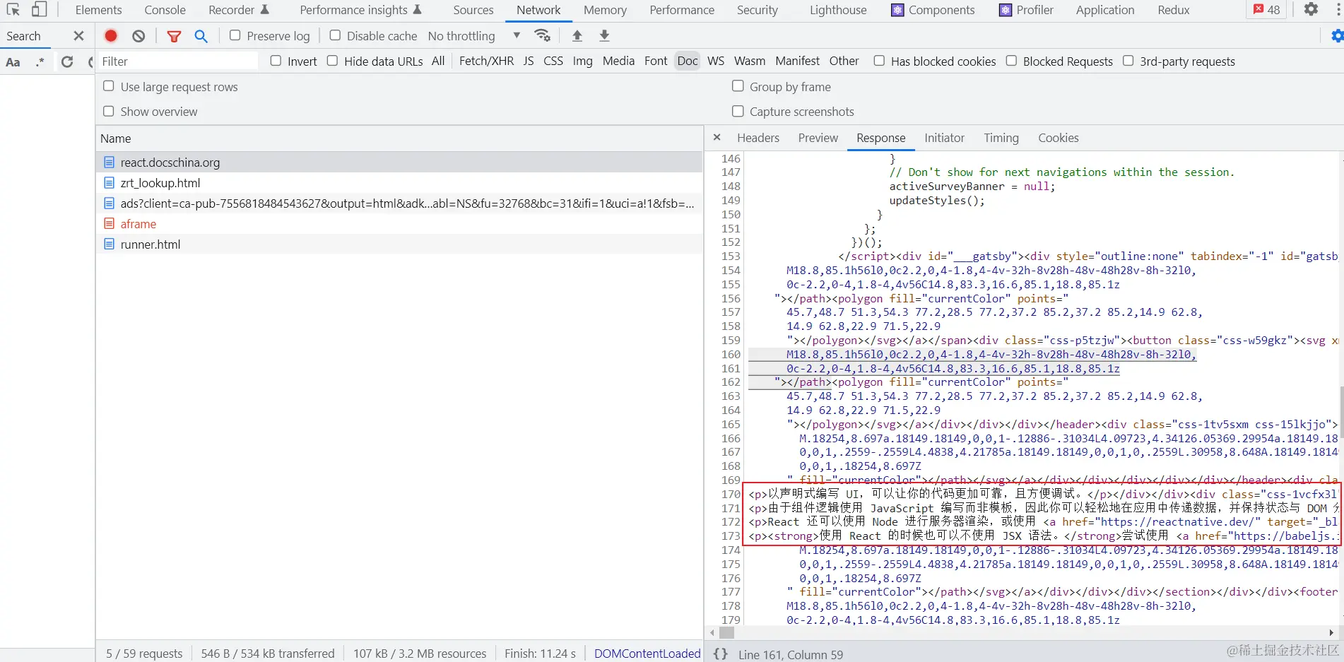Image resolution: width=1344 pixels, height=662 pixels.
Task: Toggle regular expression search button
Action: 40,62
